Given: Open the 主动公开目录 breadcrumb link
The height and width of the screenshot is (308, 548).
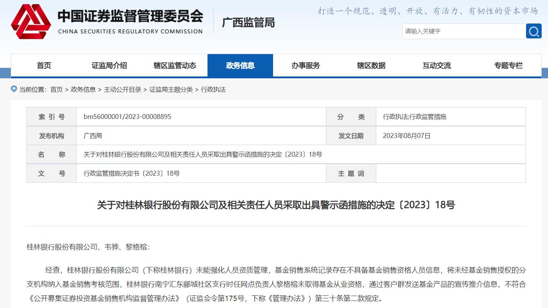Looking at the screenshot, I should point(123,89).
